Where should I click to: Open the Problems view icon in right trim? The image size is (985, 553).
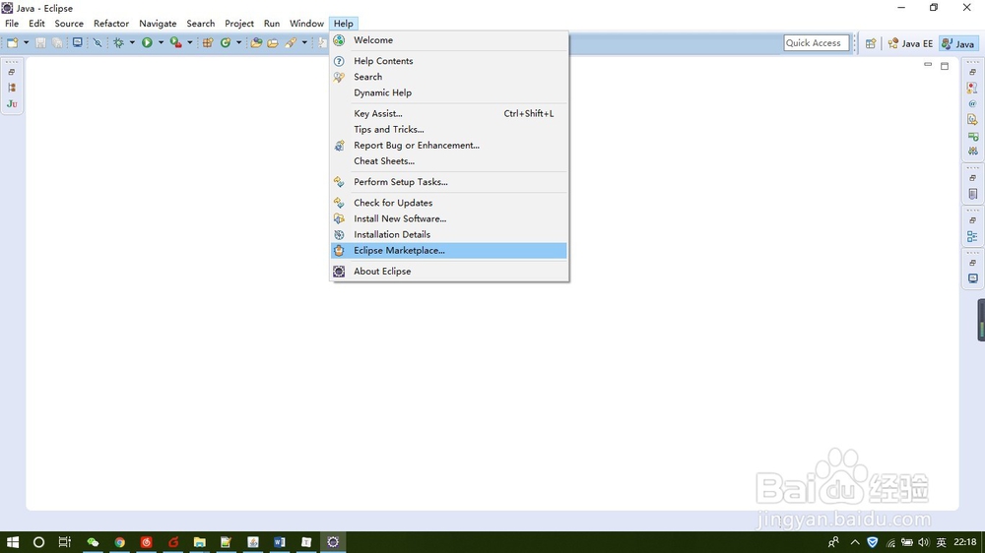(972, 88)
